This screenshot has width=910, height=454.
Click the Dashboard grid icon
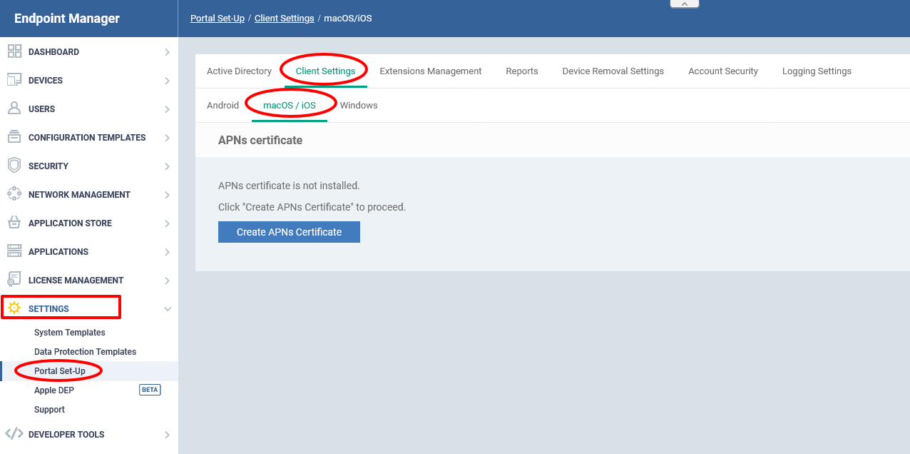pyautogui.click(x=14, y=51)
